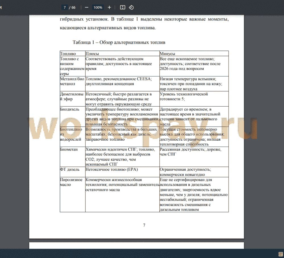284x258 pixels.
Task: Click the text 'Все еще ископаемое топливо'
Action: [x=187, y=59]
